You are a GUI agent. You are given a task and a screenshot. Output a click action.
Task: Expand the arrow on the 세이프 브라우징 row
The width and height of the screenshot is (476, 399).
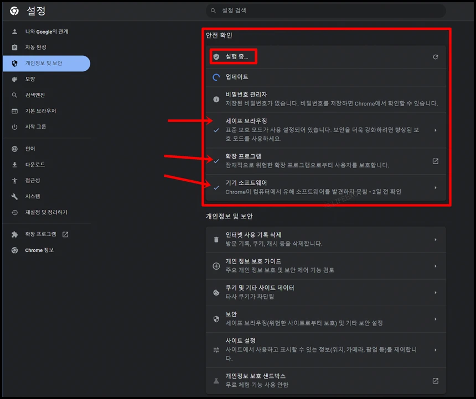coord(436,130)
